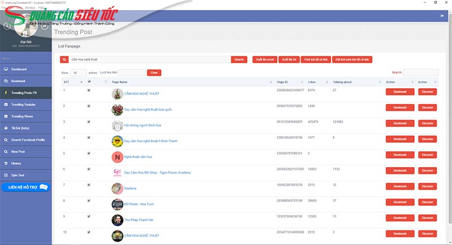Open the Window menu in menu bar
The image size is (452, 245).
tap(31, 8)
